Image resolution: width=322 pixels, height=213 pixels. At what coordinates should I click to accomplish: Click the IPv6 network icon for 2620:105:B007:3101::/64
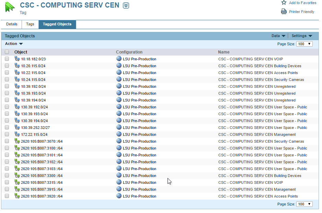17,155
